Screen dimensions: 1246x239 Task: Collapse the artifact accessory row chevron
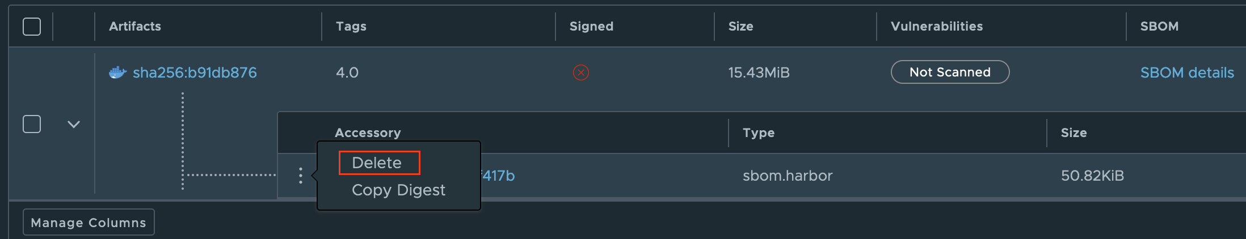[74, 124]
